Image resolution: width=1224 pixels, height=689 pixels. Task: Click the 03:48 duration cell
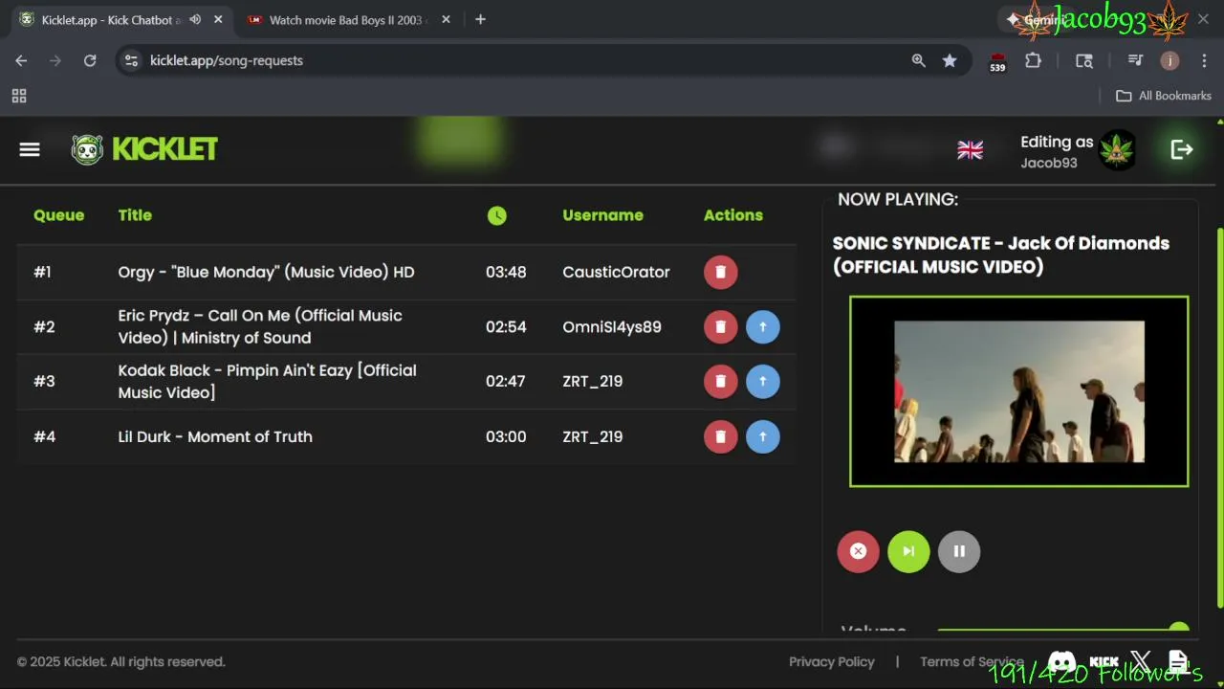[x=506, y=272]
